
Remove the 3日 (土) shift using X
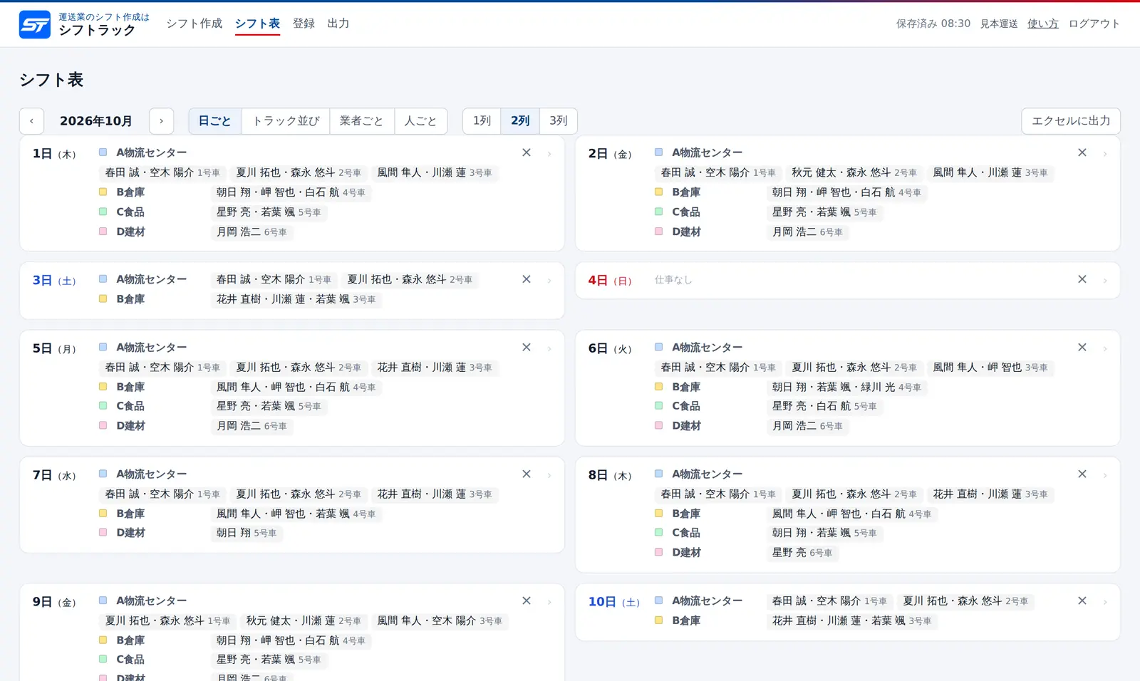[527, 279]
